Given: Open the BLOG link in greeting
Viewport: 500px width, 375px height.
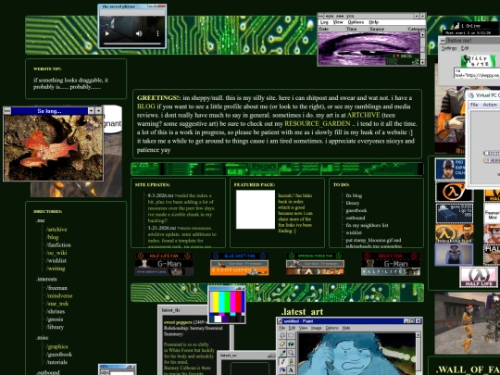Looking at the screenshot, I should (x=146, y=106).
